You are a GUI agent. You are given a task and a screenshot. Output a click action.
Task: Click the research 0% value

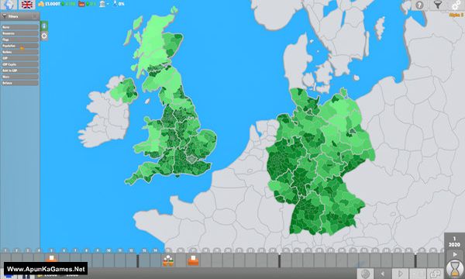coord(122,4)
